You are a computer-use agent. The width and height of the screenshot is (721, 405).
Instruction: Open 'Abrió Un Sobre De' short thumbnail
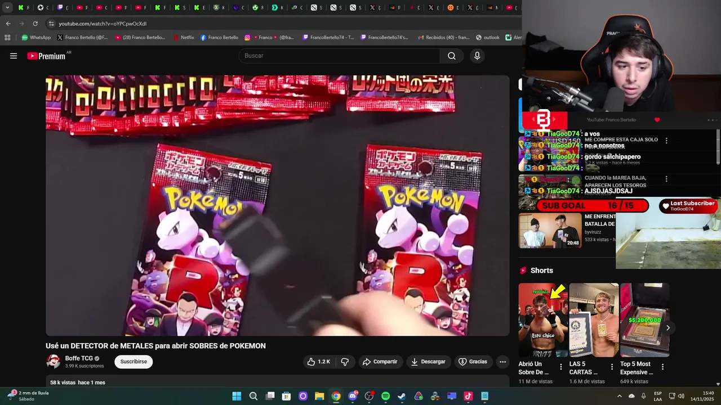point(543,320)
